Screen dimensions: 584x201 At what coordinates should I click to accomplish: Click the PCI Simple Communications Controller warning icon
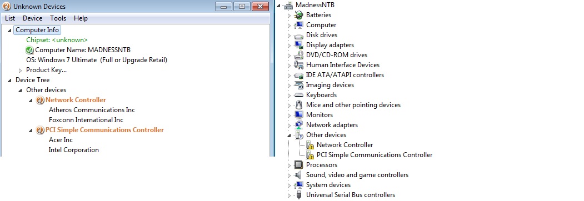pos(310,155)
